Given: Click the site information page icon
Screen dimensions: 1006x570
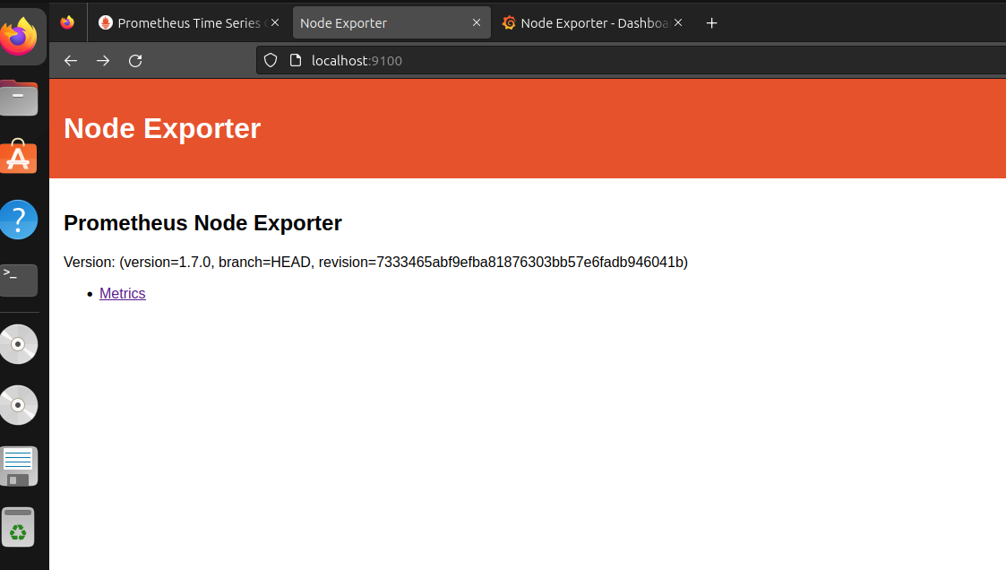Looking at the screenshot, I should (x=295, y=60).
